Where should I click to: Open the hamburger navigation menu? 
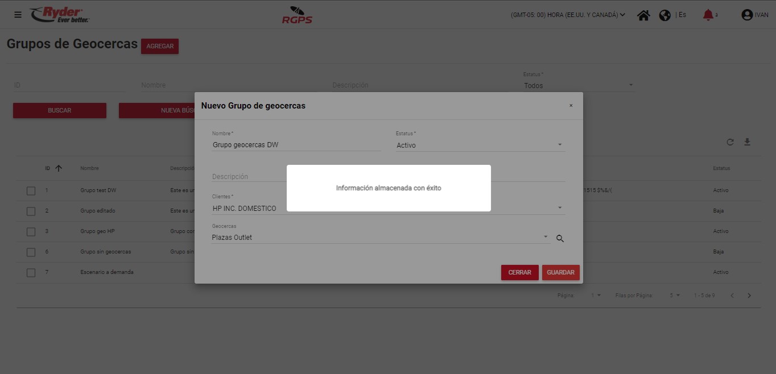point(18,15)
